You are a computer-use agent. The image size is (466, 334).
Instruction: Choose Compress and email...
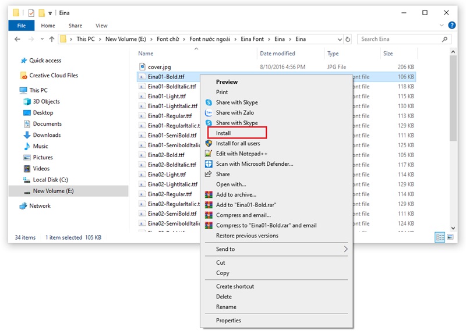(x=243, y=215)
